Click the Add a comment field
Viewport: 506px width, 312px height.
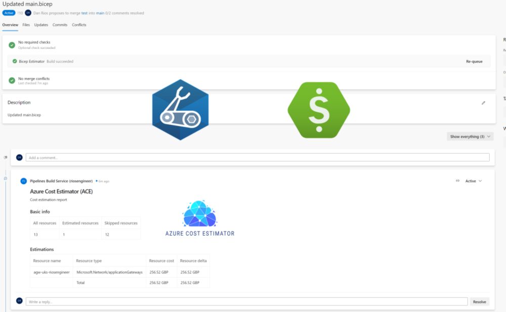pyautogui.click(x=258, y=157)
